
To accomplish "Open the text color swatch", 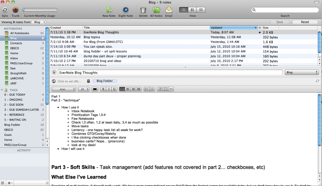I will [95, 89].
